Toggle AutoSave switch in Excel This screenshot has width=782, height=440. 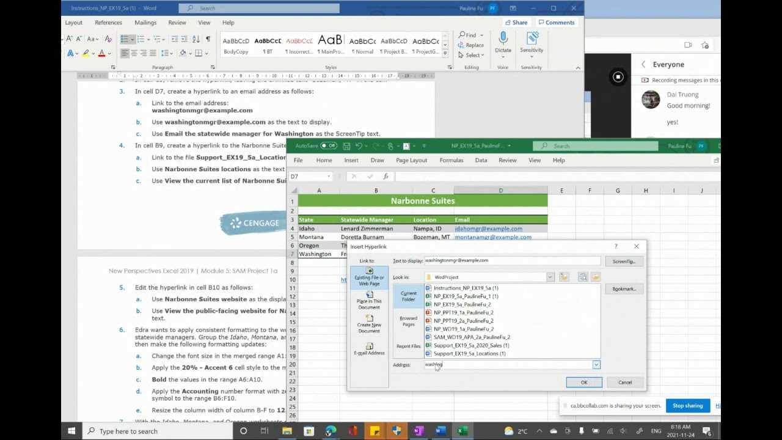[x=329, y=146]
